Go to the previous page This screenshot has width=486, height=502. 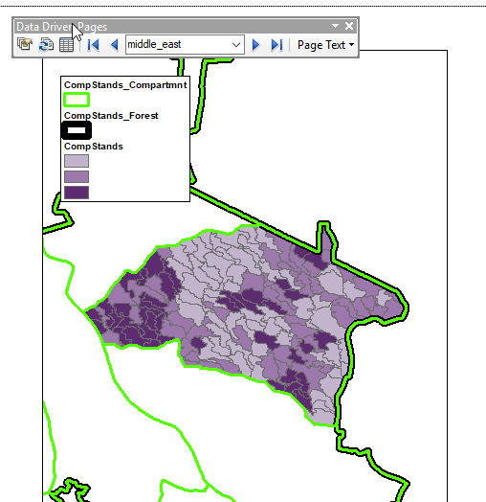tap(114, 45)
